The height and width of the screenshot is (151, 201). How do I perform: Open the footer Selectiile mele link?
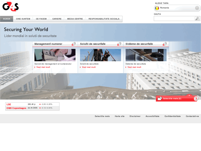coord(102,116)
